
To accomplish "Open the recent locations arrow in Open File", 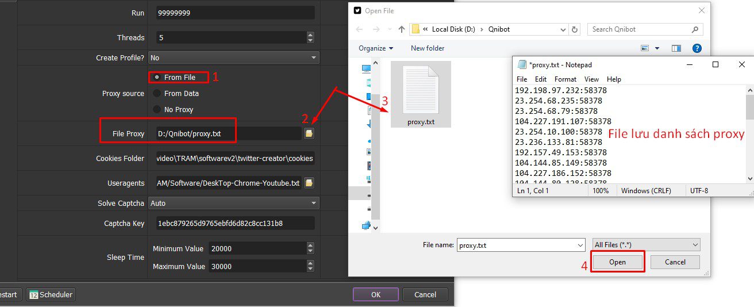I will coord(388,29).
